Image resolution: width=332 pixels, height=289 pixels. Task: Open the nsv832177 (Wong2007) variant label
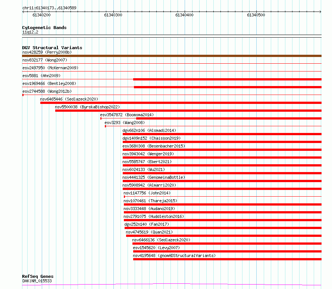coord(45,60)
